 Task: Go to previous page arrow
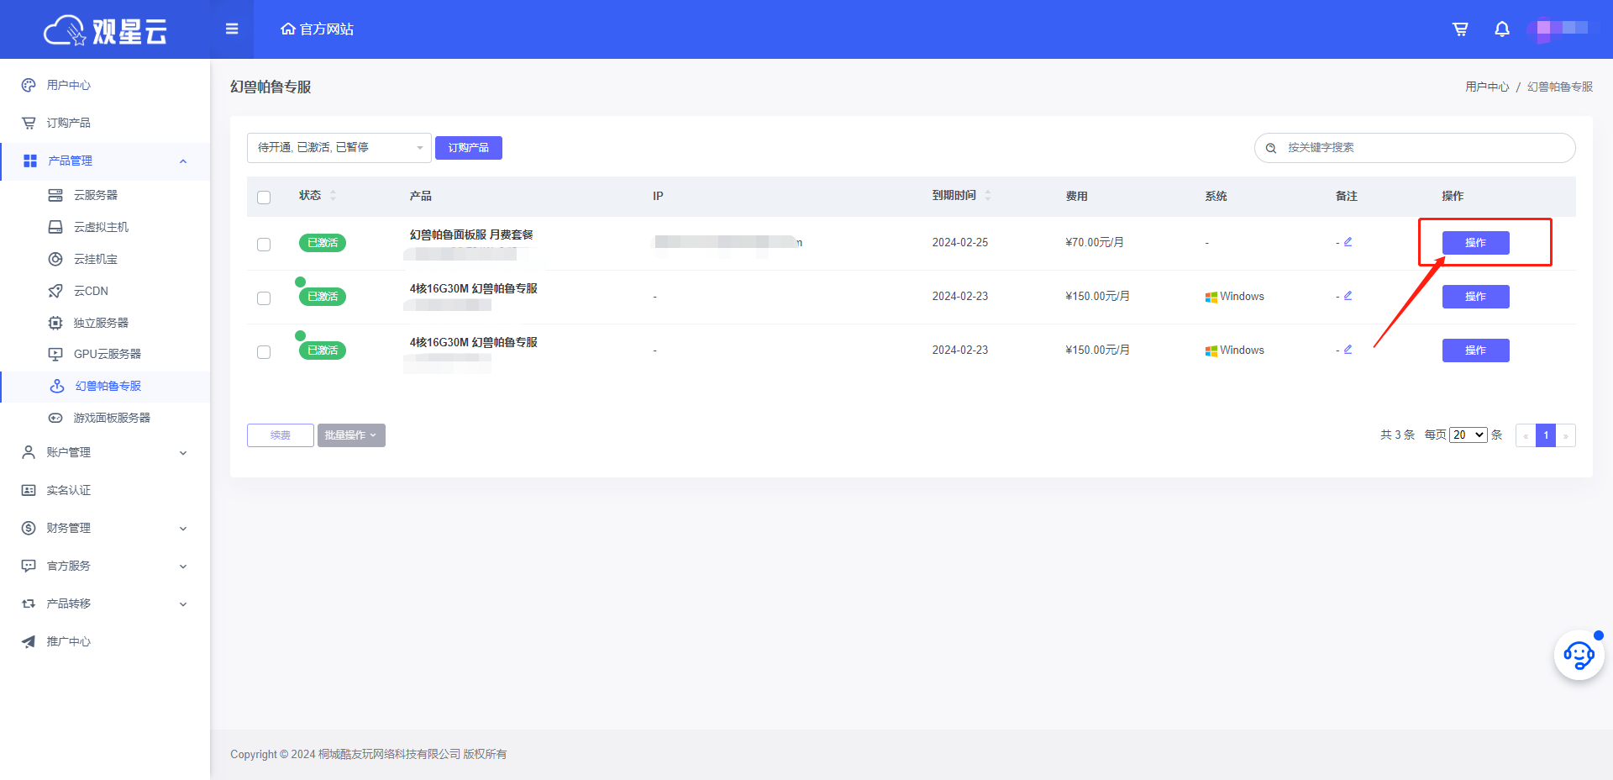point(1526,435)
